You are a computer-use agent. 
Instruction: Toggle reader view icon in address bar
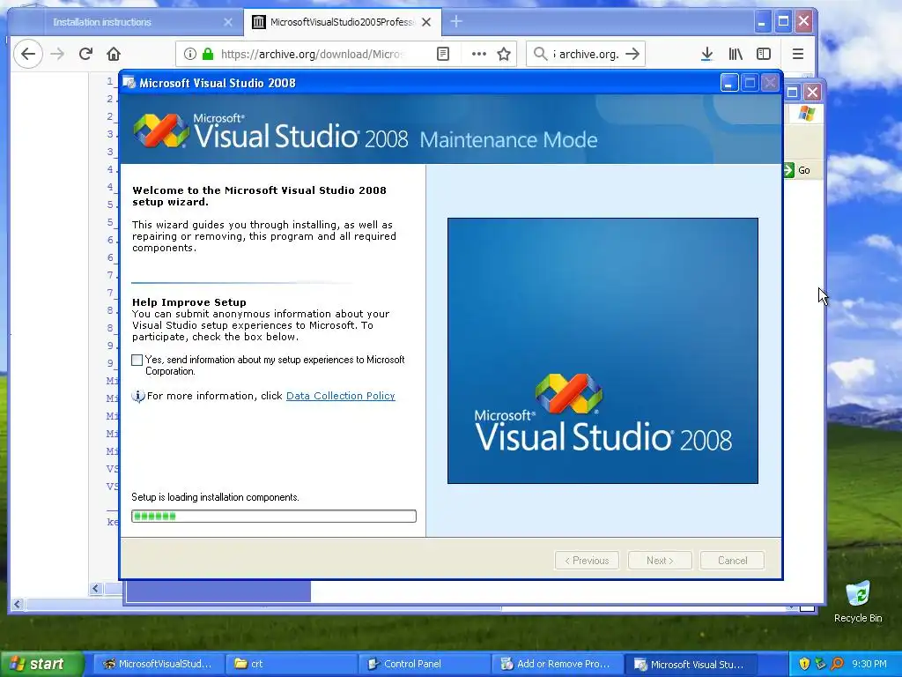pos(442,54)
